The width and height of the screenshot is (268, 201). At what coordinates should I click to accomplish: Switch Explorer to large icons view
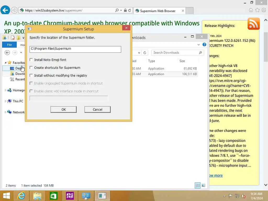[x=203, y=186]
